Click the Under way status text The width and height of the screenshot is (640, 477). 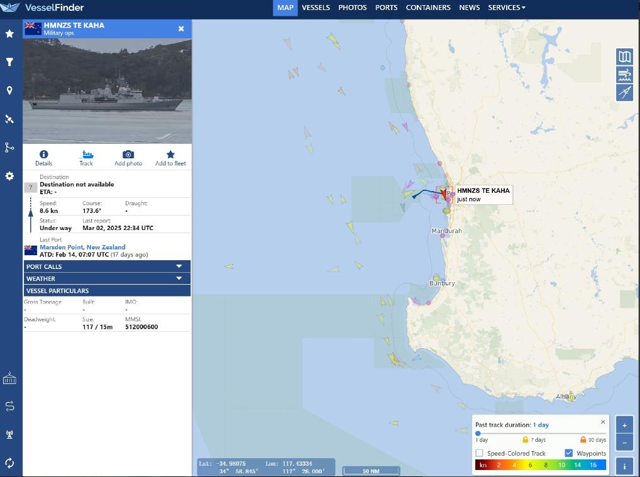coord(55,228)
